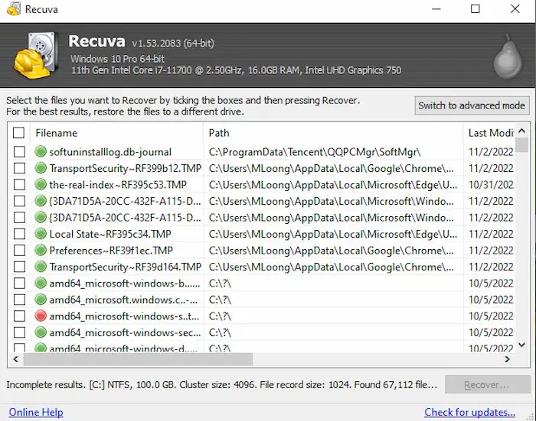This screenshot has width=536, height=421.
Task: Open the Check for updates... link
Action: coord(469,412)
